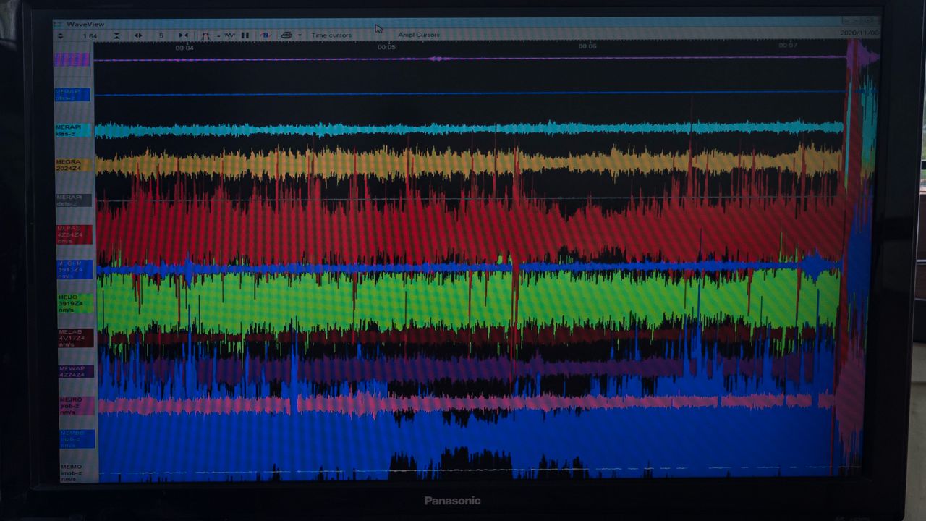Screen dimensions: 926x521
Task: Select the cyan MERAPI klas-z channel label
Action: [x=72, y=130]
